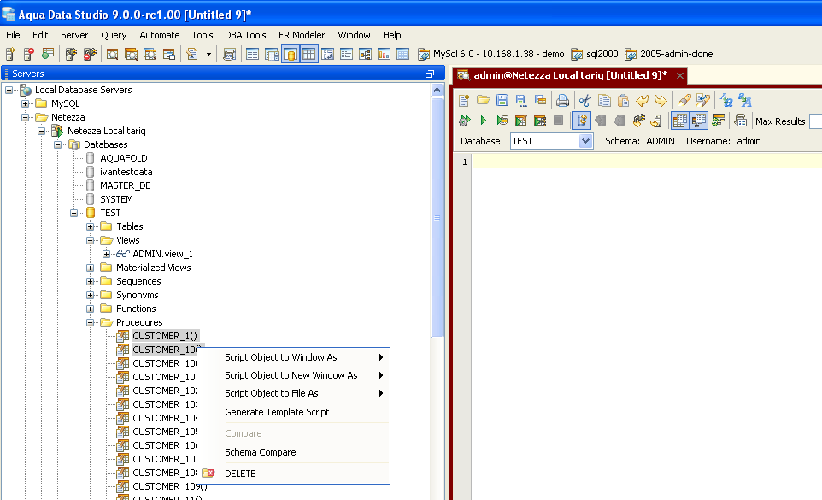Screen dimensions: 822x500
Task: Click the Open file folder icon in query toolbar
Action: (483, 100)
